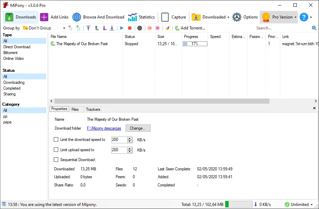Open F:\Mipony descargas folder link

104,128
